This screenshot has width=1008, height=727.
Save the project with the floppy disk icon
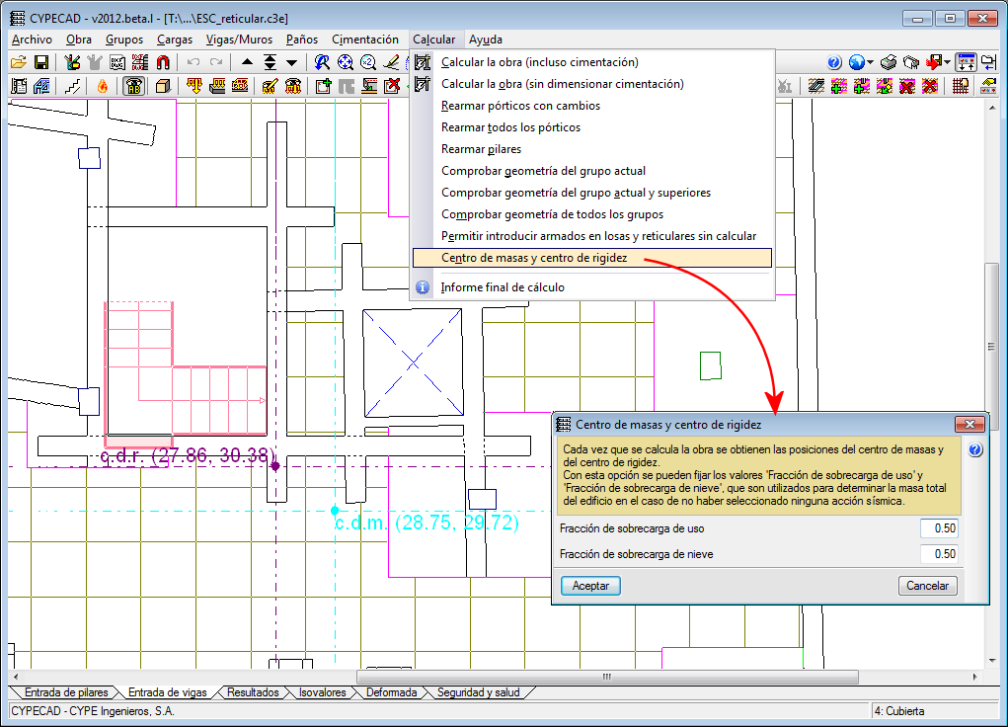click(41, 62)
